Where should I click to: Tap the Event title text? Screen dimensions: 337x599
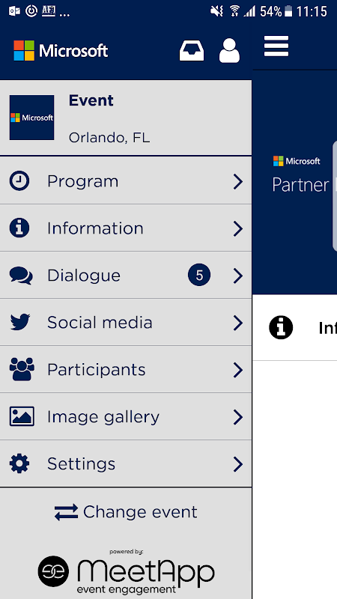[91, 100]
